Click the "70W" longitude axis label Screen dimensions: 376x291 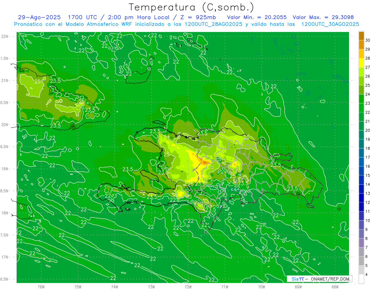262,287
